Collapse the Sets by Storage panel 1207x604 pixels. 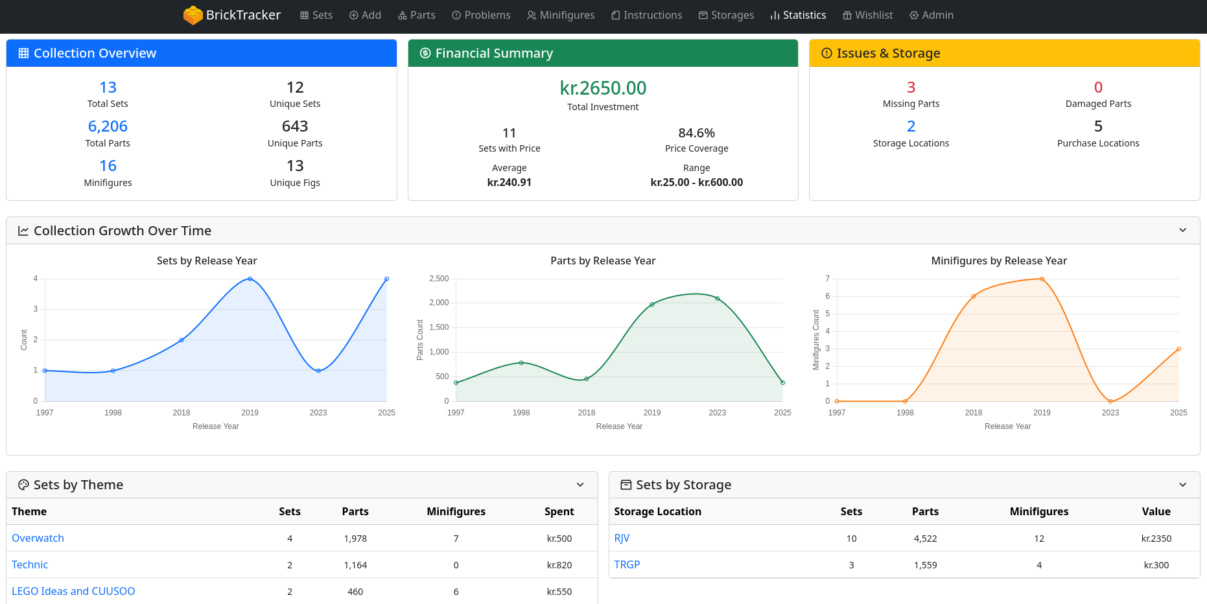pos(1182,485)
